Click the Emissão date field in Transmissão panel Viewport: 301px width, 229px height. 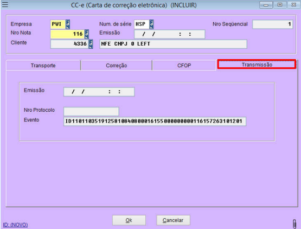[99, 92]
